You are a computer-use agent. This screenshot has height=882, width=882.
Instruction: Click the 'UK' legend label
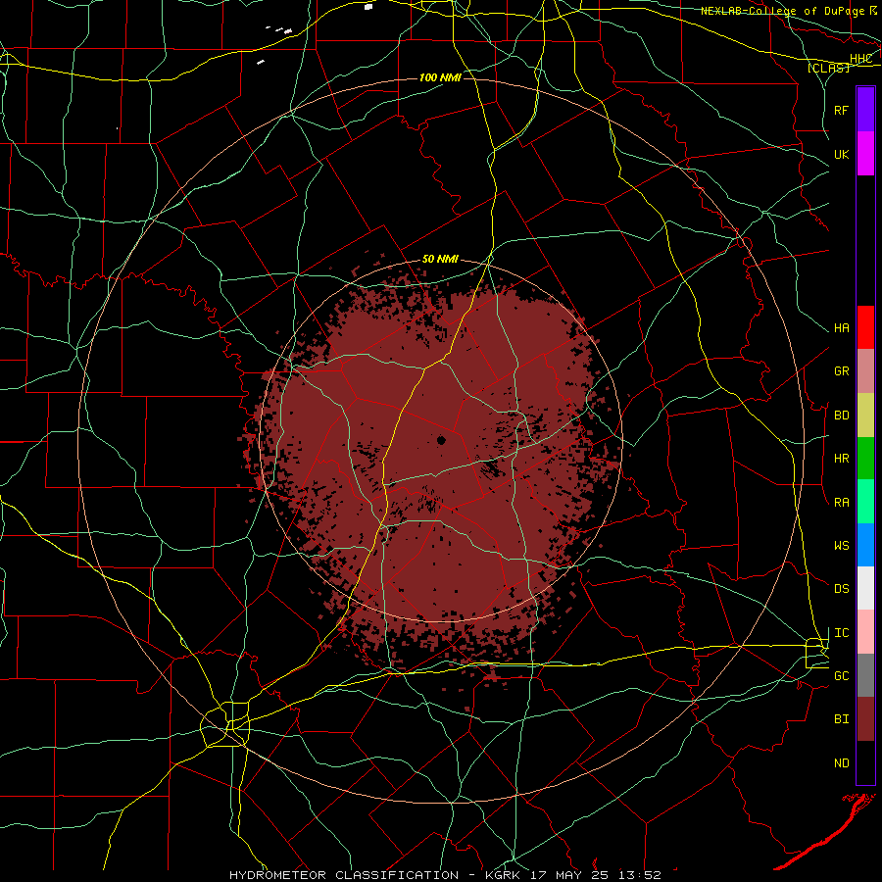842,154
